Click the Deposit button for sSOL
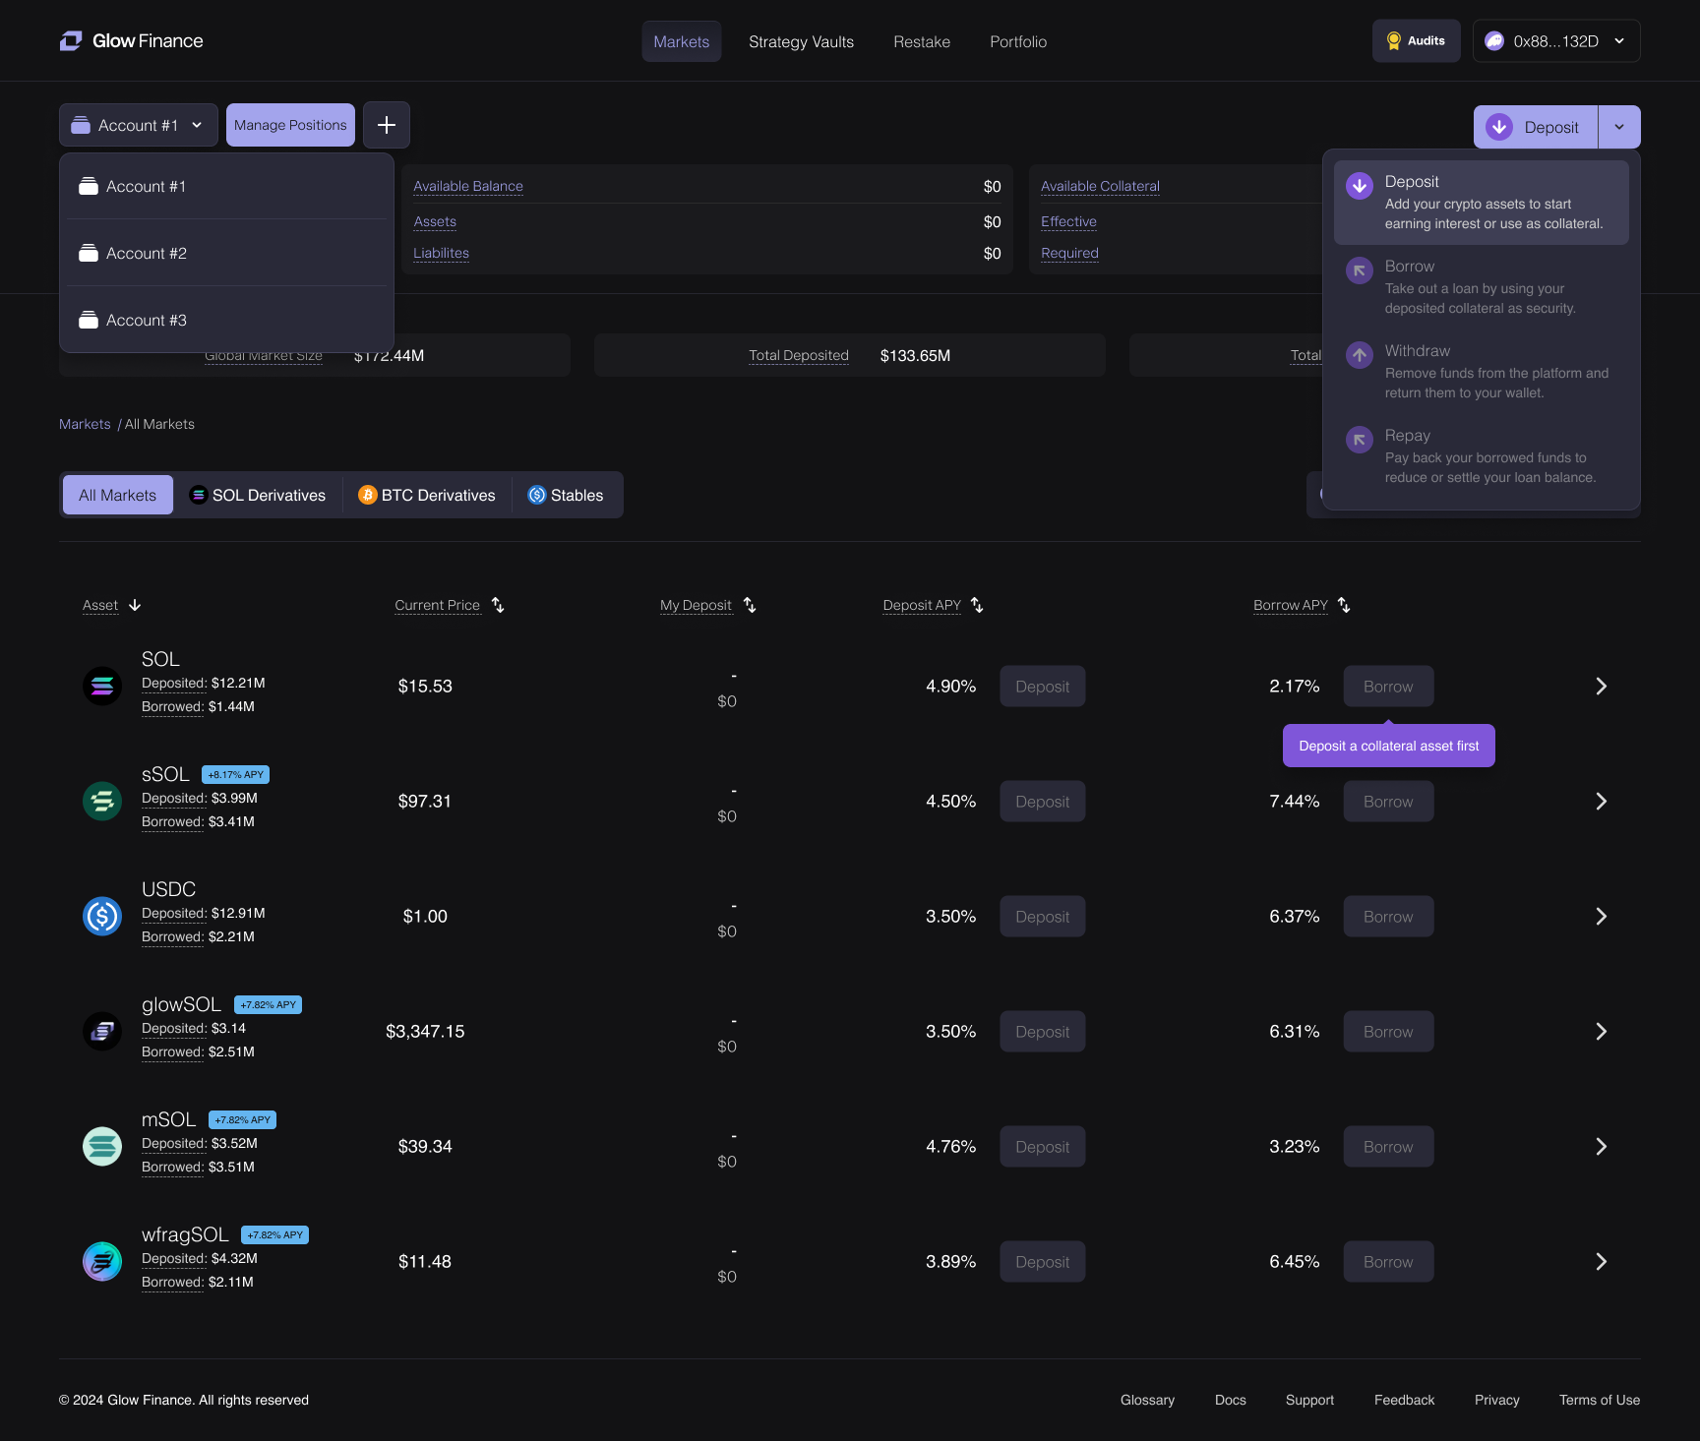The width and height of the screenshot is (1700, 1441). coord(1042,802)
